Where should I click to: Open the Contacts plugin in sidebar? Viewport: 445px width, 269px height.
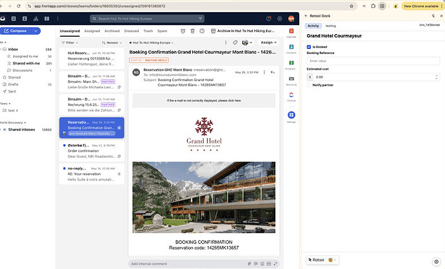point(291,48)
